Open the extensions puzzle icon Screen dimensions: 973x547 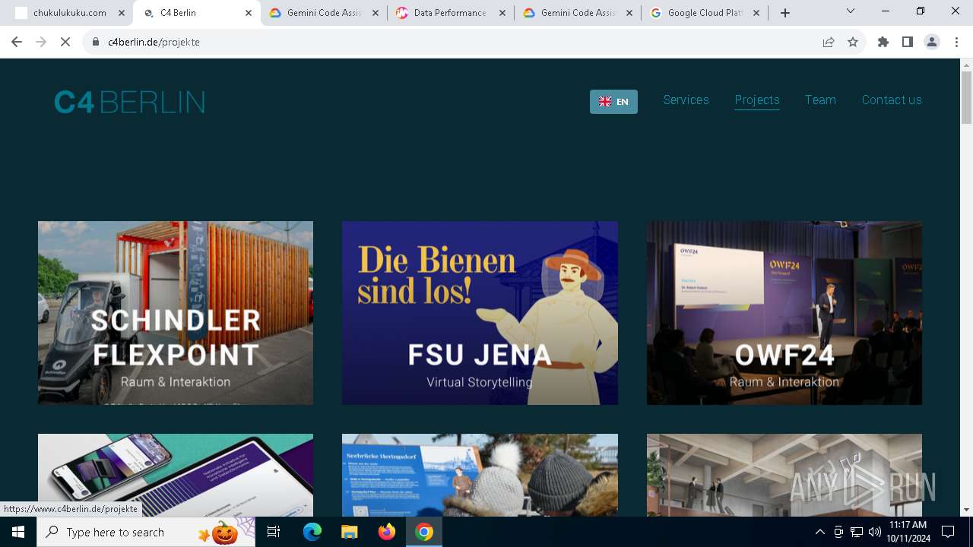pos(883,42)
